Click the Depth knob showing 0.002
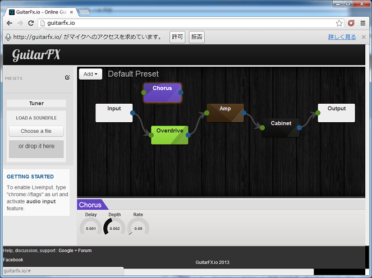This screenshot has height=278, width=372. pyautogui.click(x=114, y=227)
